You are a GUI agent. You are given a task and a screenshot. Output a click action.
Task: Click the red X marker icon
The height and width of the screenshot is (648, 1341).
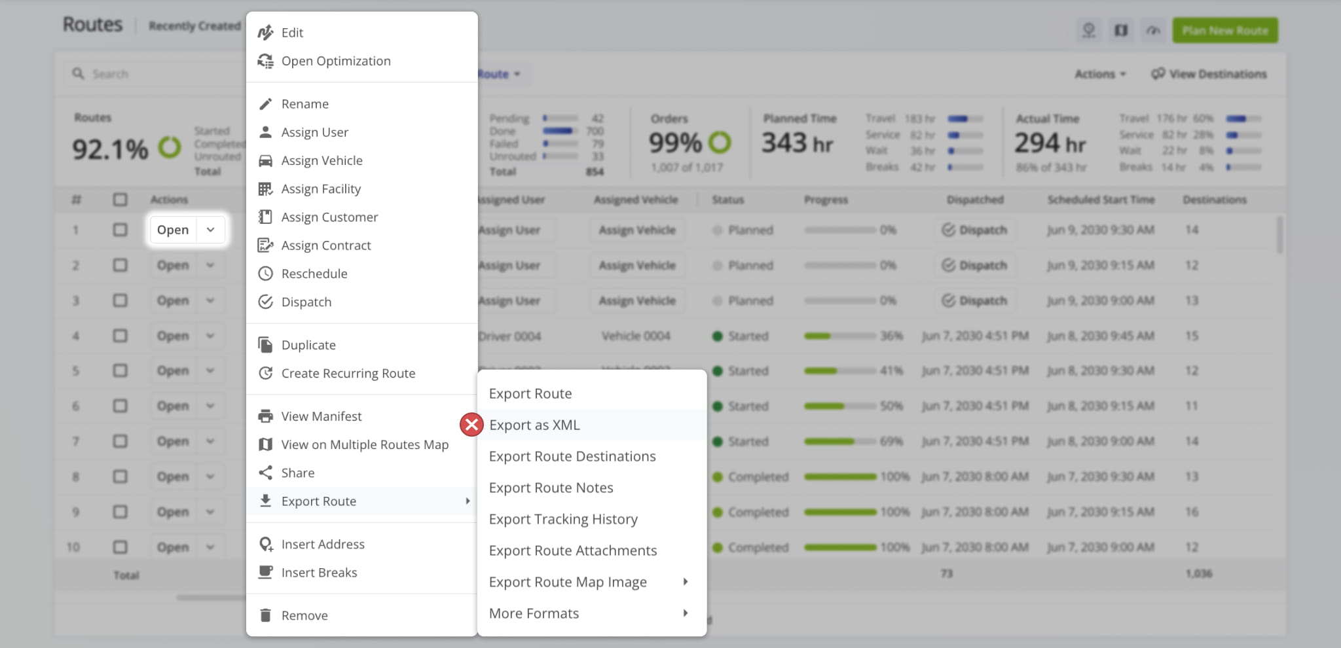pos(471,425)
